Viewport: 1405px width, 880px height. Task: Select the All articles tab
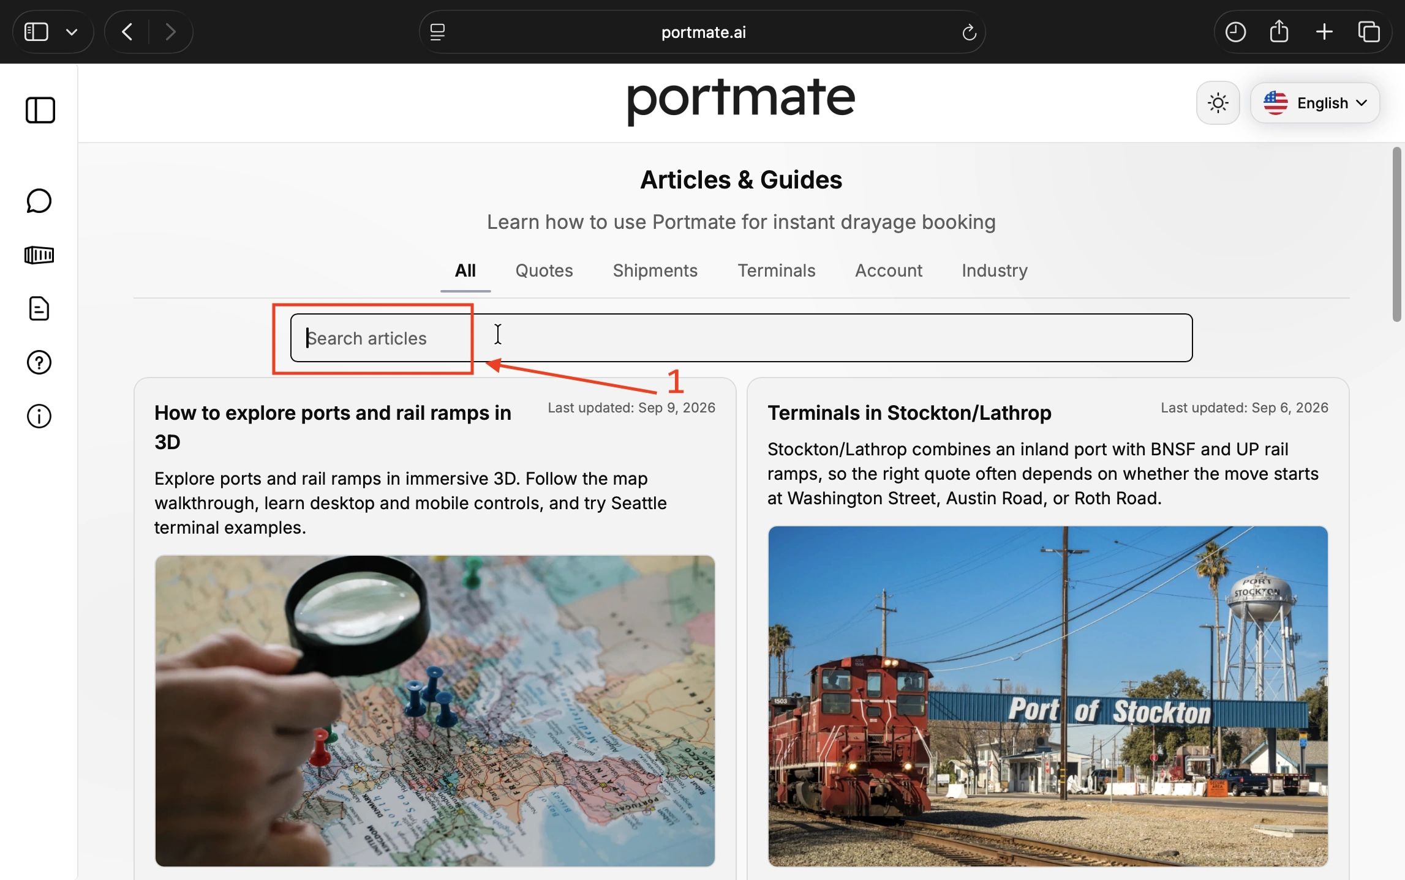pos(465,270)
